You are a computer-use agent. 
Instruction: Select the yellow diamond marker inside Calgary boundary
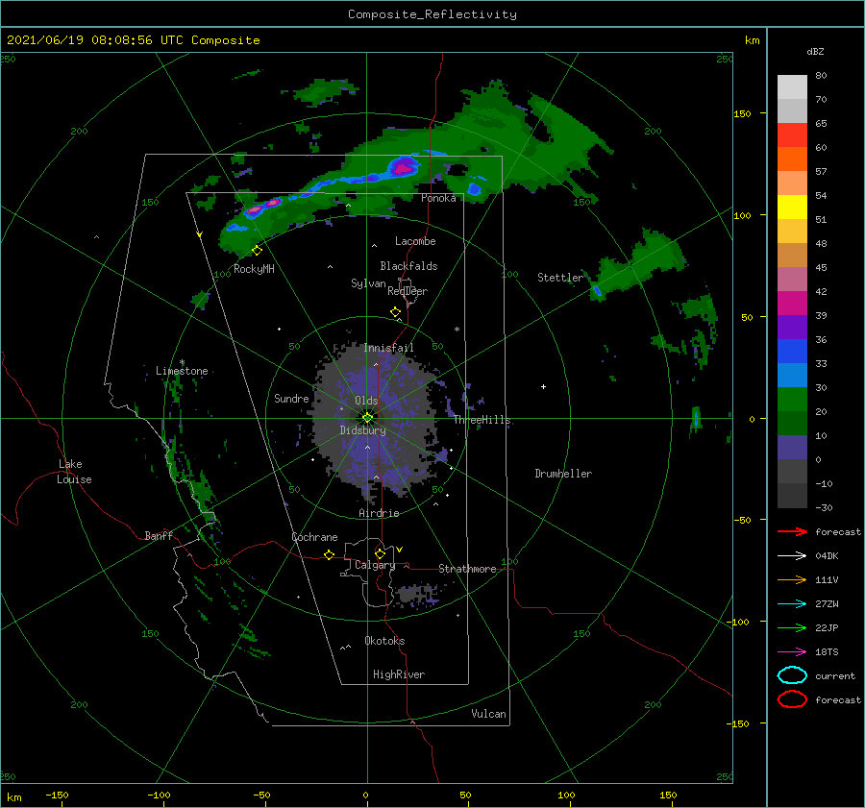(x=380, y=553)
